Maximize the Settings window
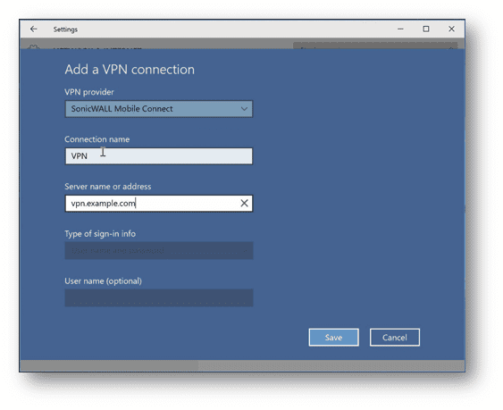Screen dimensions: 503x410 coord(426,29)
